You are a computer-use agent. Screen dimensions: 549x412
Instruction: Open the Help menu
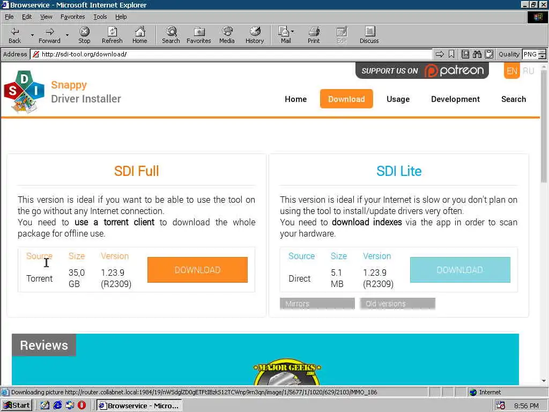121,17
